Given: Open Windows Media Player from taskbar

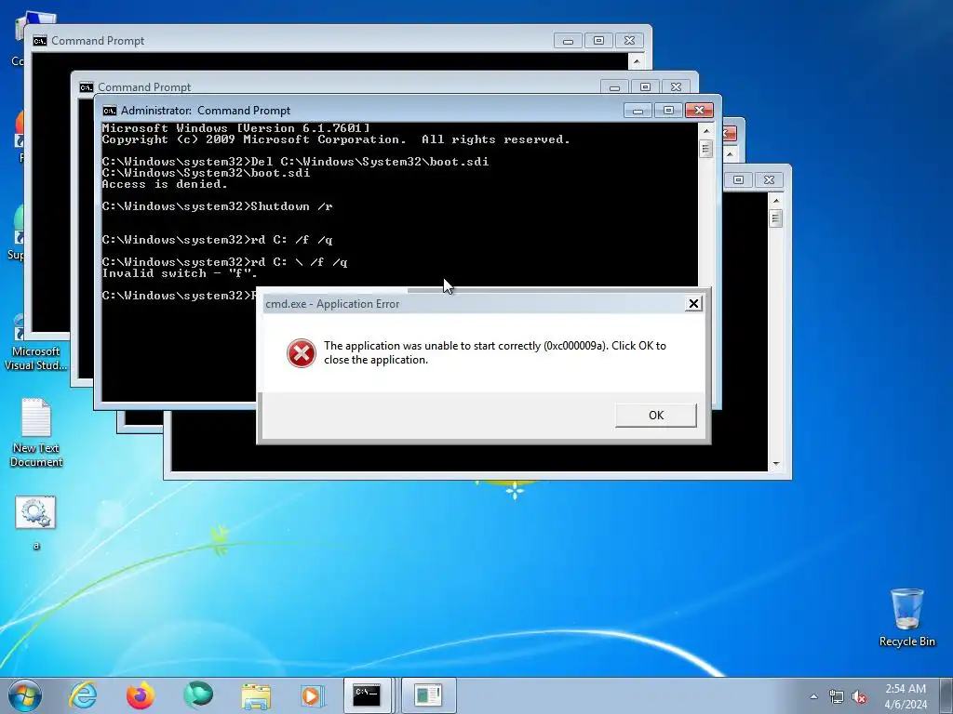Looking at the screenshot, I should 313,695.
